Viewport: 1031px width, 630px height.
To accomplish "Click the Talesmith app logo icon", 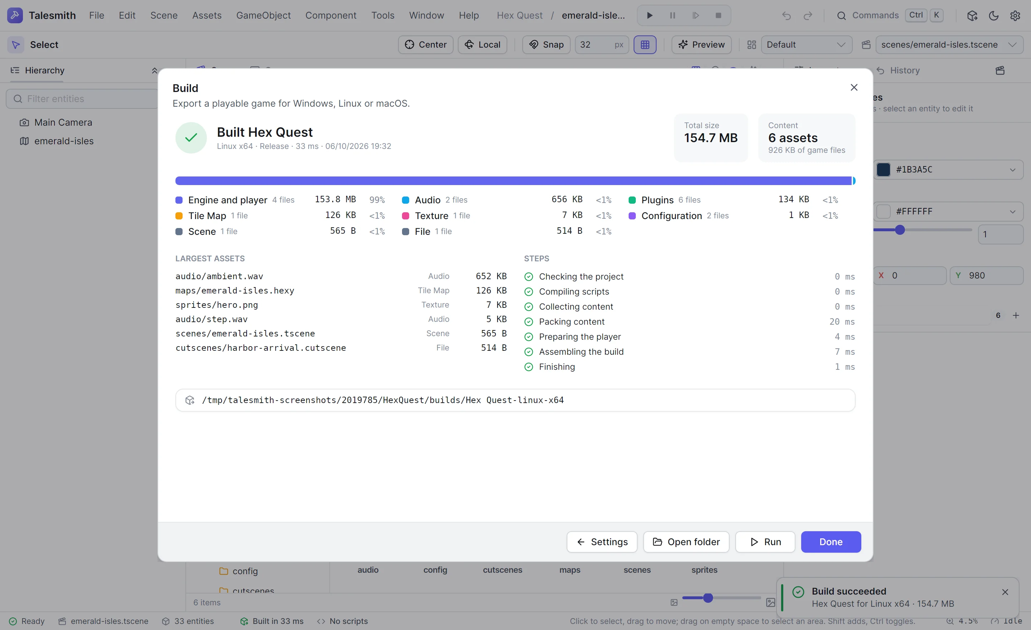I will [x=15, y=15].
